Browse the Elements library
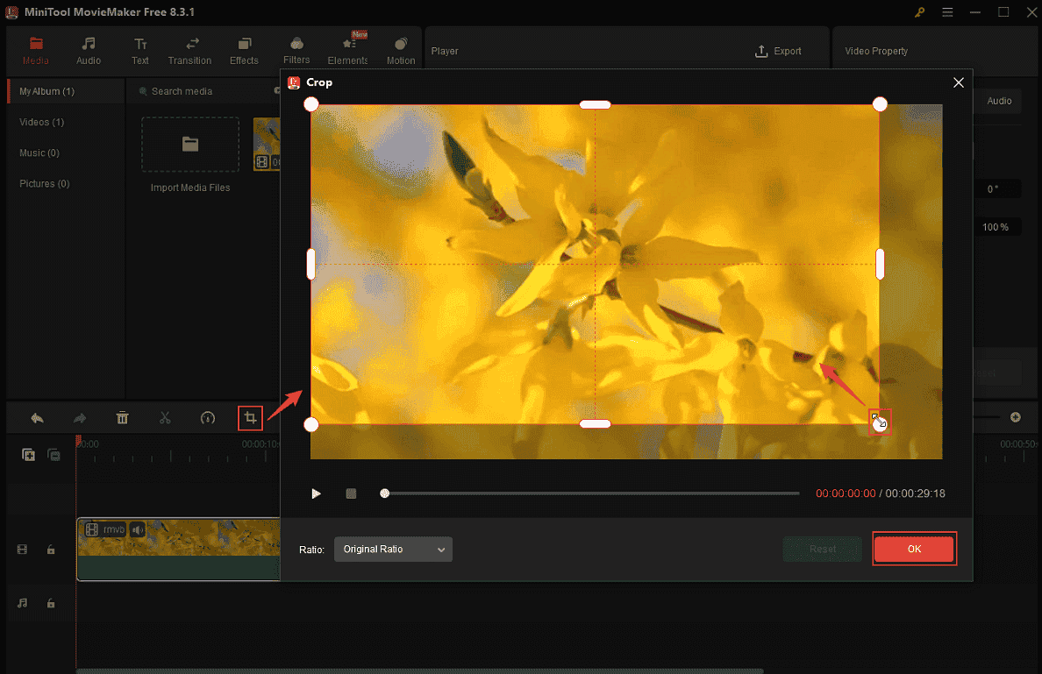 [347, 50]
